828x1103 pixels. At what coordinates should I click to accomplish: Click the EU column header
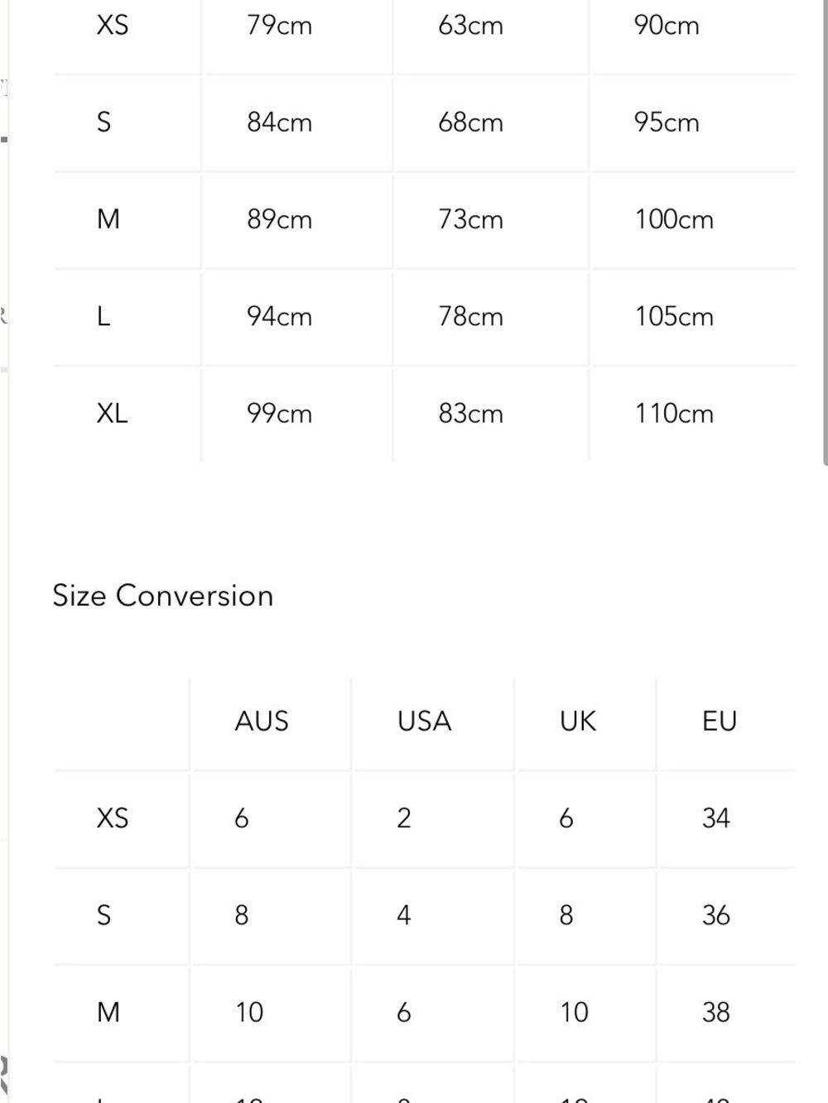click(x=719, y=722)
